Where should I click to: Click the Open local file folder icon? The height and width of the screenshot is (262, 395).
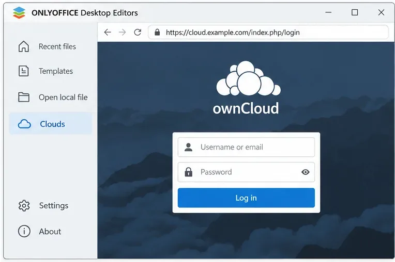pos(24,97)
